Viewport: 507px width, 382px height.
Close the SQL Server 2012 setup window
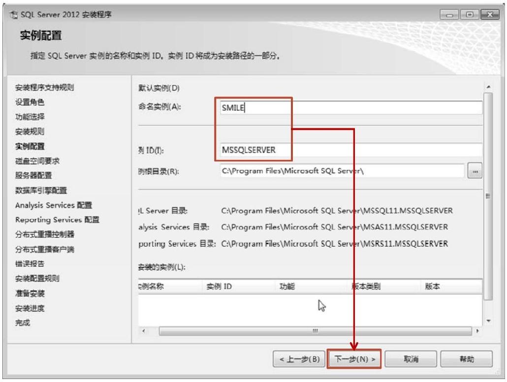(x=490, y=15)
